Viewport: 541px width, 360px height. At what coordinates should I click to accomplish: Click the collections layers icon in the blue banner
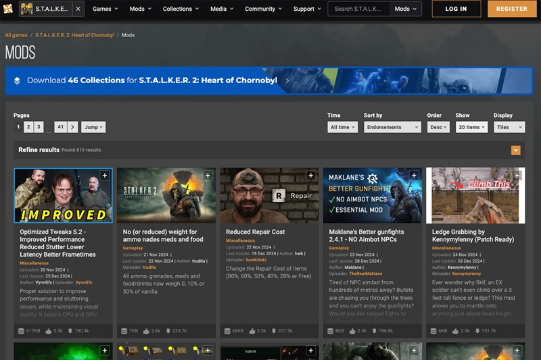[x=17, y=80]
